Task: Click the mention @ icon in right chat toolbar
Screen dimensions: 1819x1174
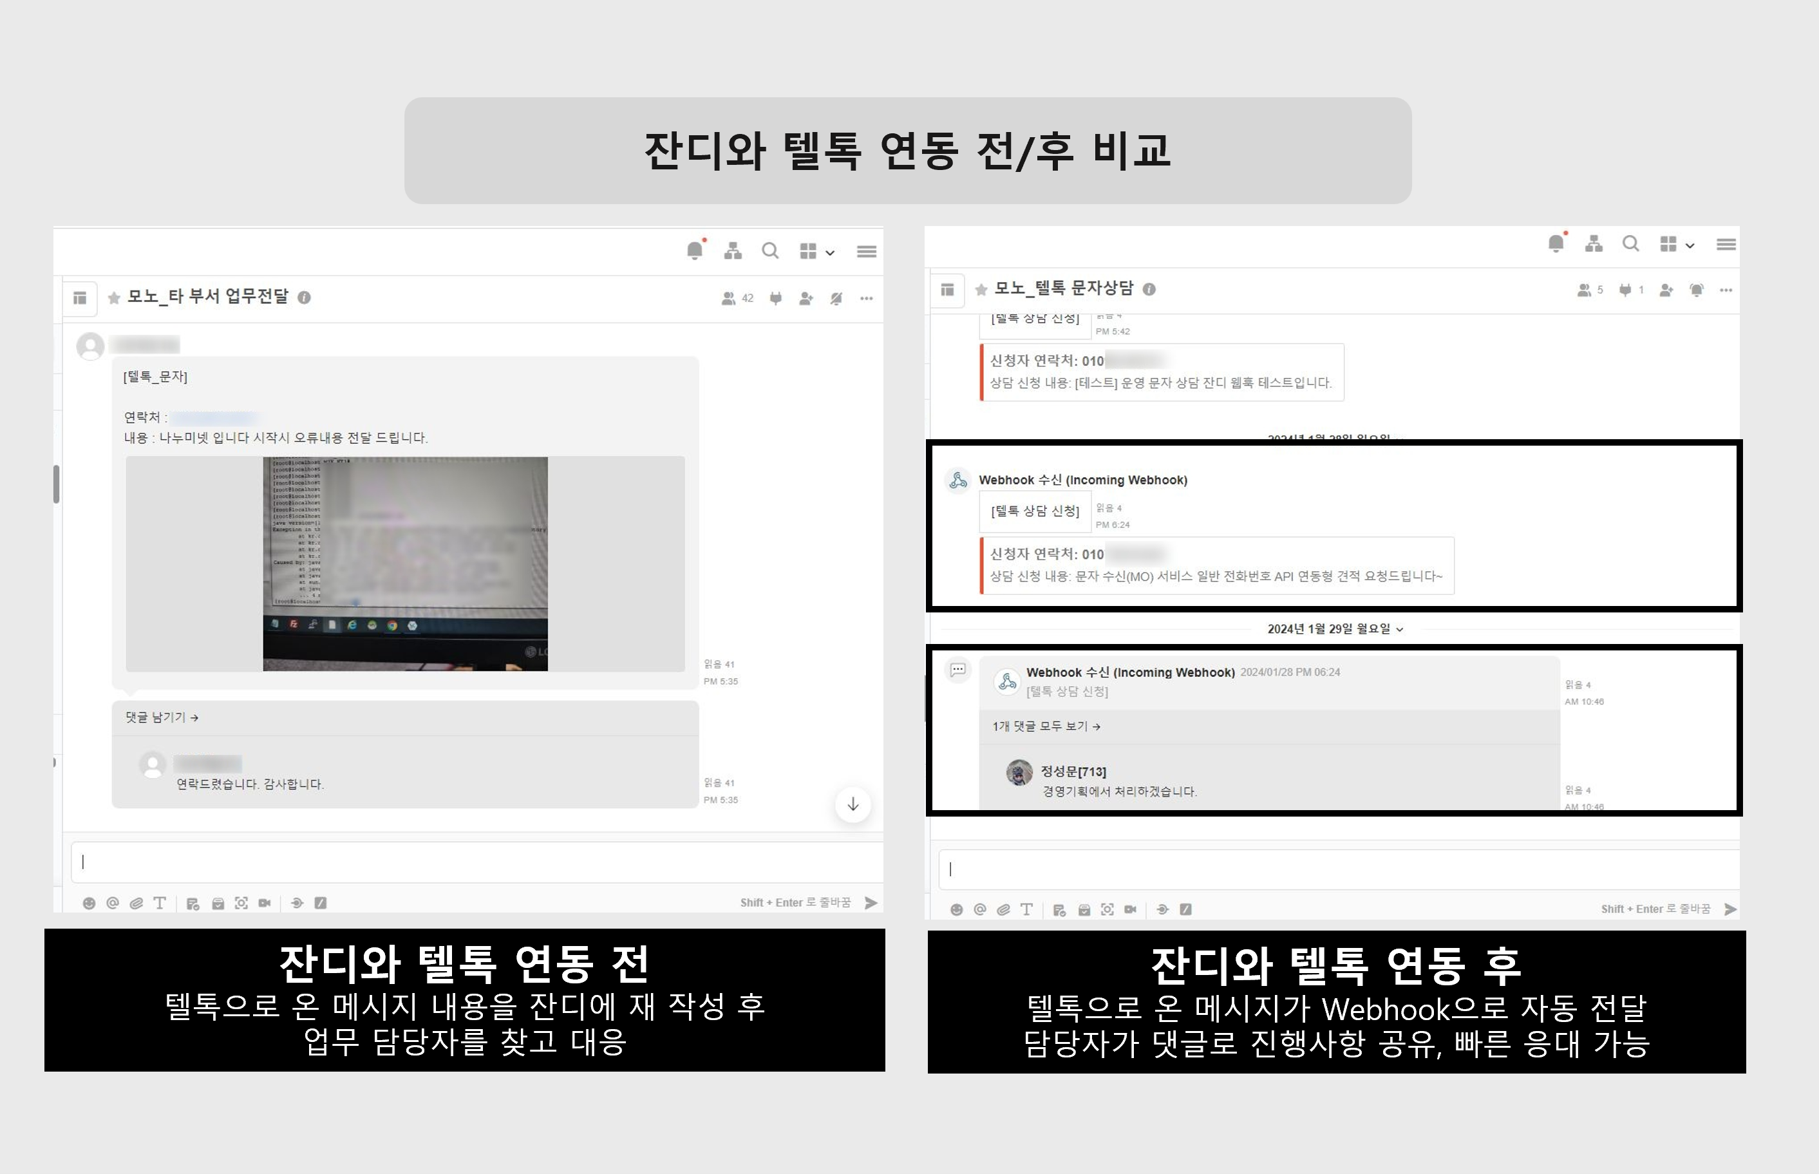Action: (x=980, y=909)
